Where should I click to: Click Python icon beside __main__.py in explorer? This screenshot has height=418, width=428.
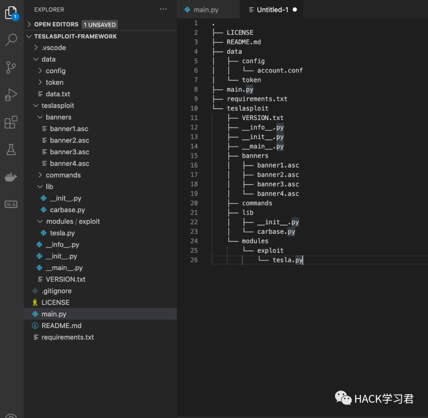click(x=39, y=268)
